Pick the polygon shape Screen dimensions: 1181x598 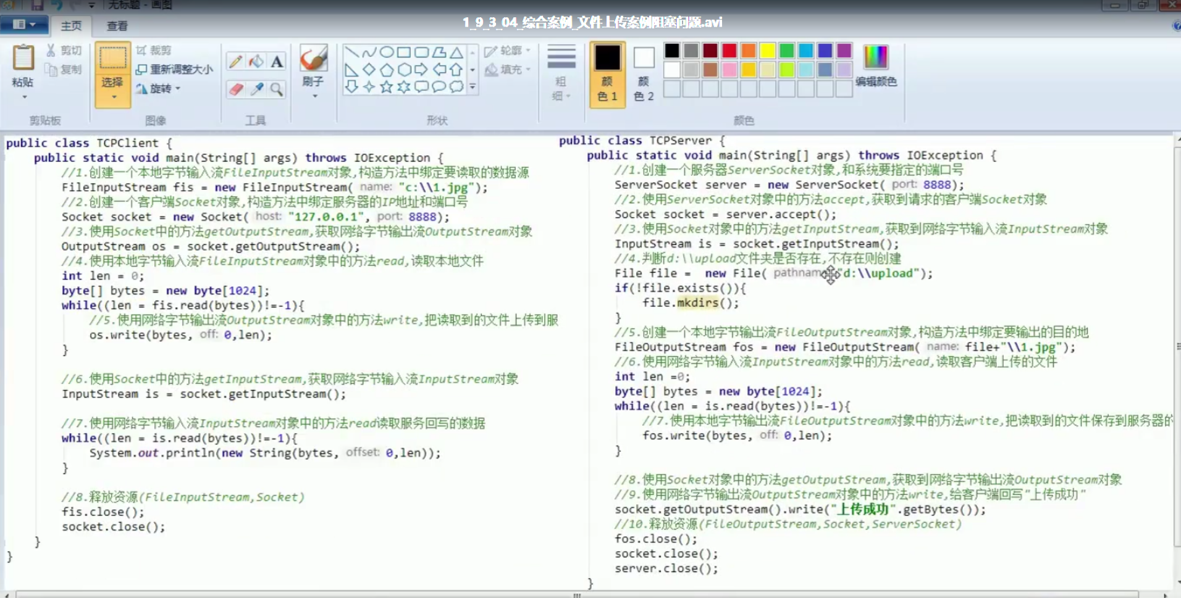tap(439, 52)
